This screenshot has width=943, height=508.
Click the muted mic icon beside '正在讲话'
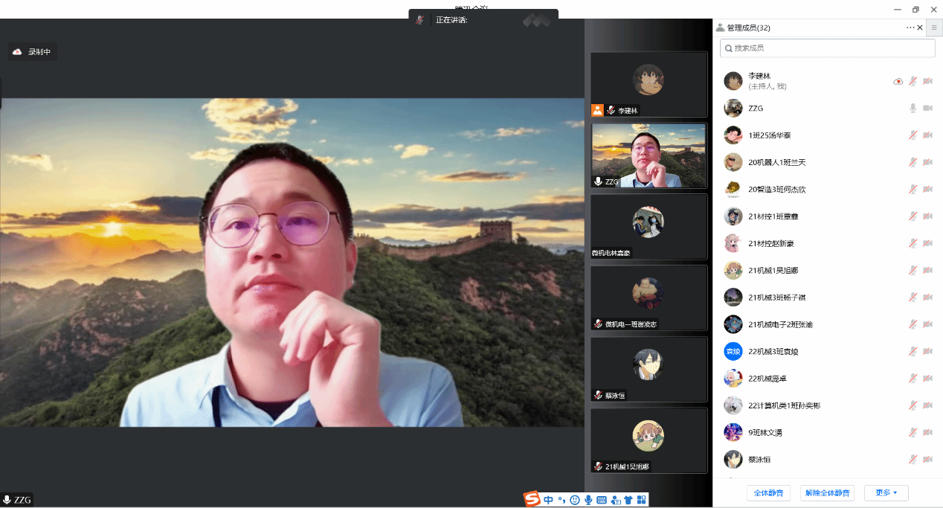(x=420, y=20)
